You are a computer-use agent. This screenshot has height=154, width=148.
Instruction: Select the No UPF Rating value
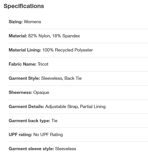(48, 135)
